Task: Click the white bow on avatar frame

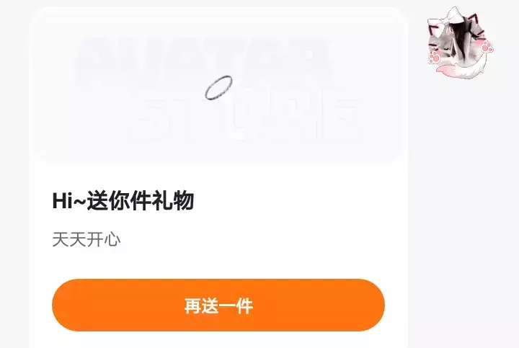Action: (448, 20)
